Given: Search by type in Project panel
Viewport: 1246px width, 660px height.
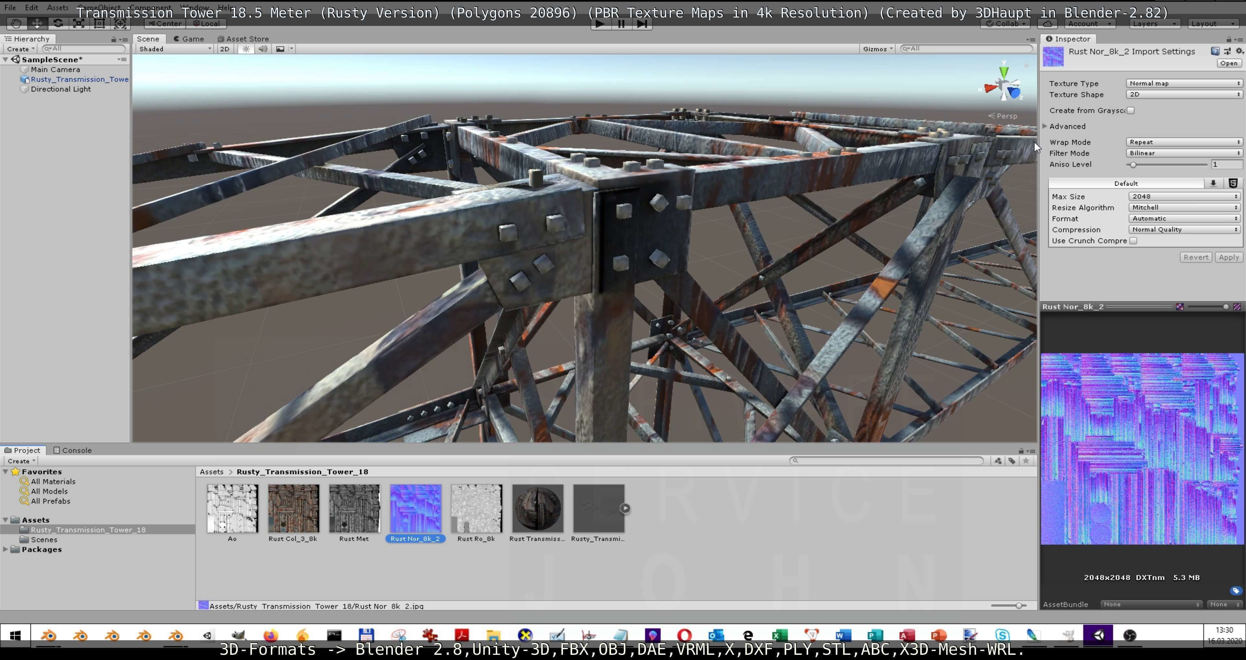Looking at the screenshot, I should (x=998, y=461).
